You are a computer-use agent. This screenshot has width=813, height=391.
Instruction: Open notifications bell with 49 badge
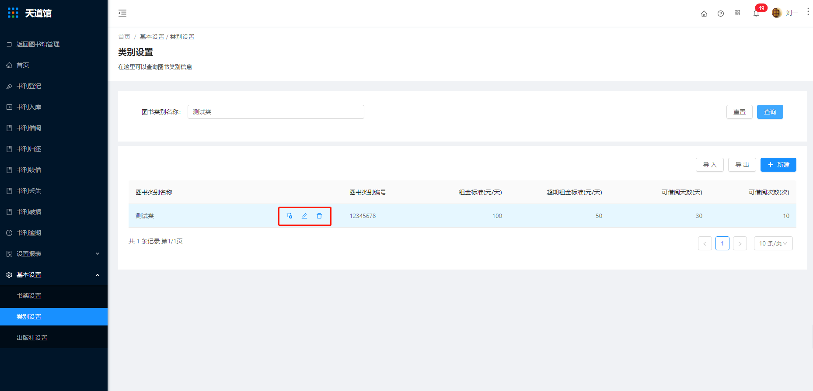click(x=756, y=13)
